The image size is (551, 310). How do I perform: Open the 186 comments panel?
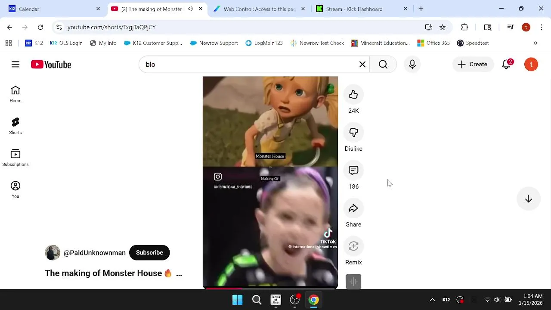[353, 170]
